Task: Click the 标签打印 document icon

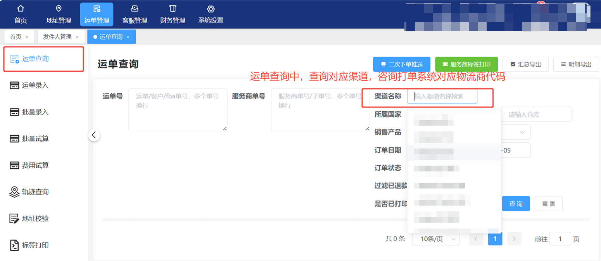Action: pos(14,245)
